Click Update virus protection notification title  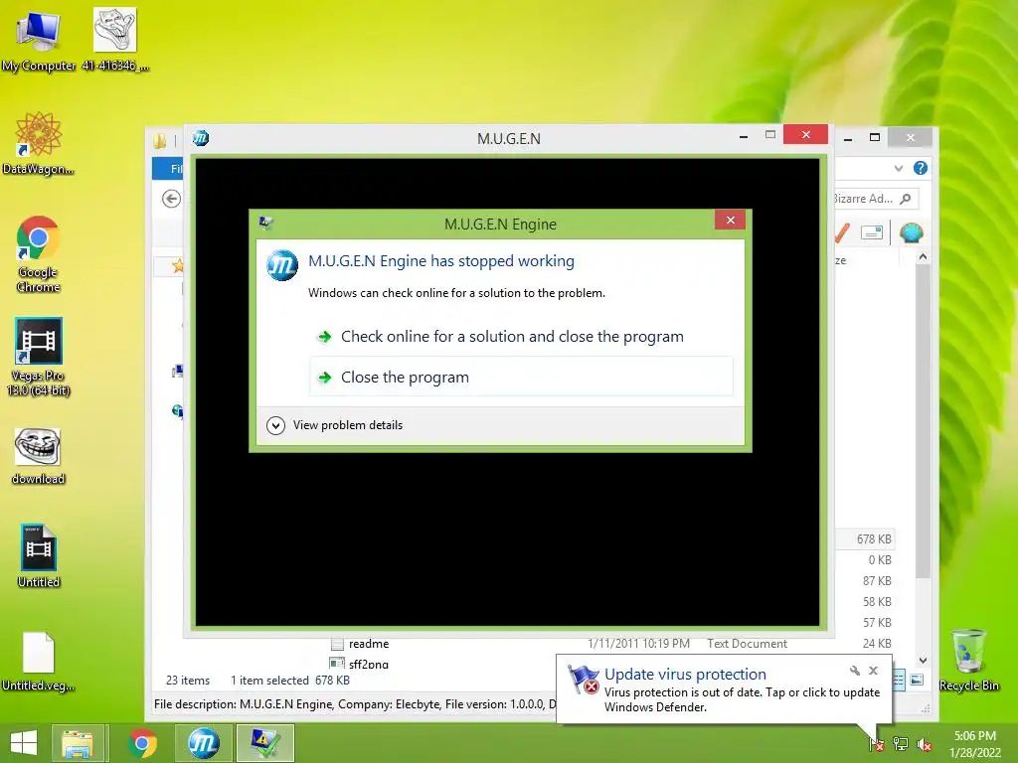[685, 675]
